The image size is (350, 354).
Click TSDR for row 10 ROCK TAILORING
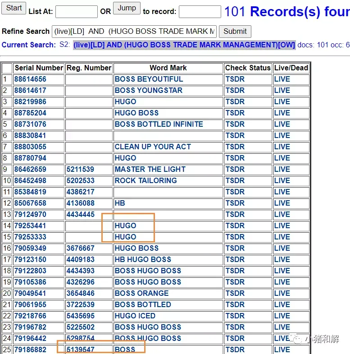click(x=235, y=181)
